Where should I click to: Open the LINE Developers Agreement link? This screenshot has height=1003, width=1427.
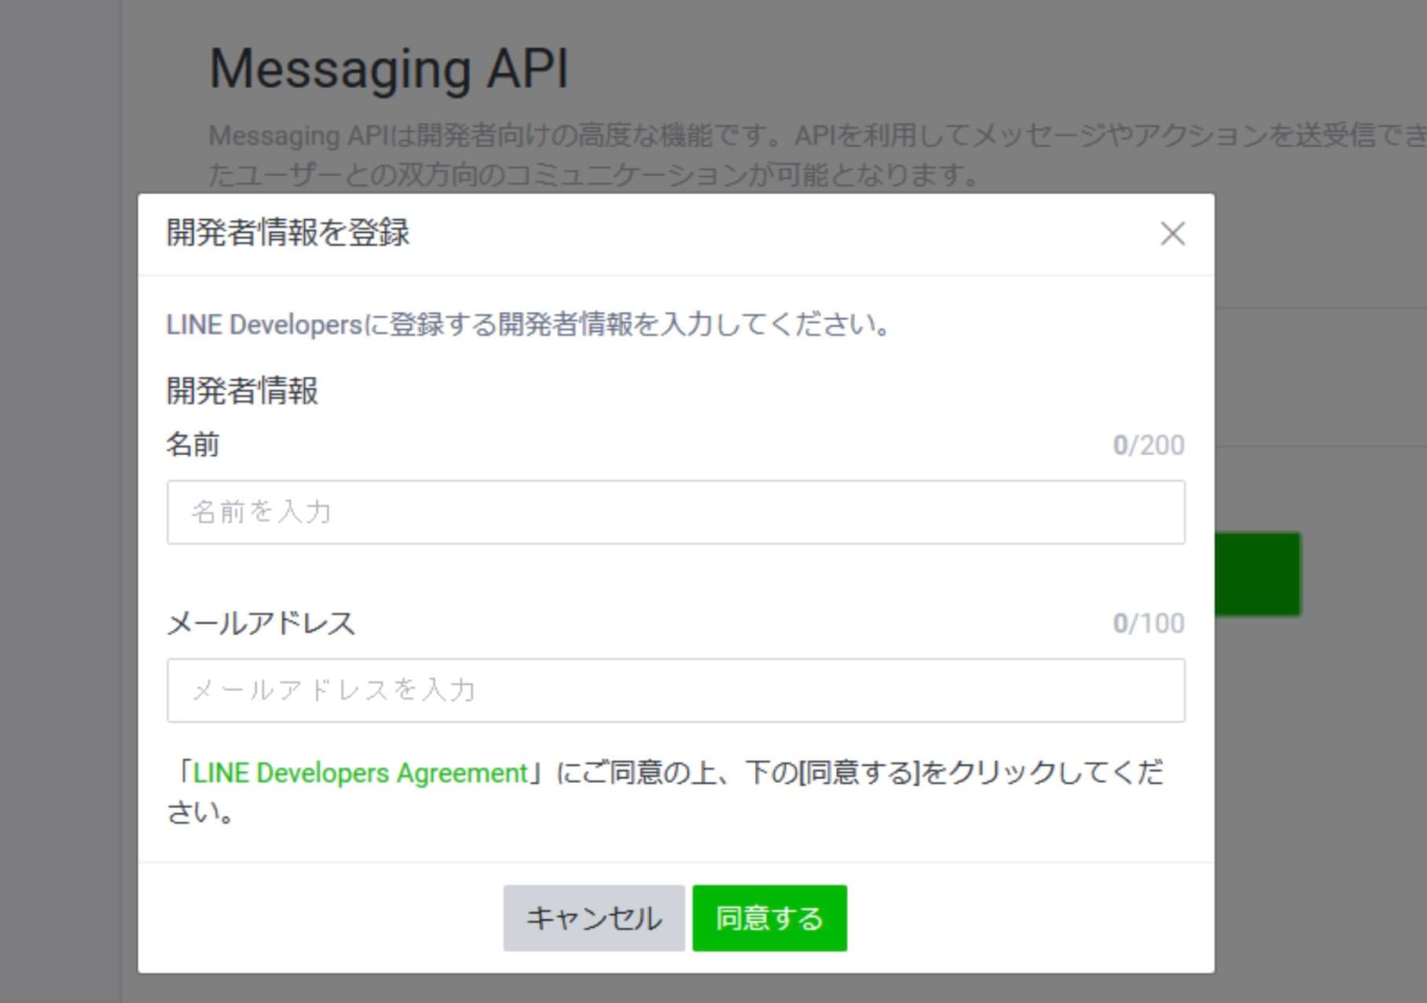[x=360, y=773]
